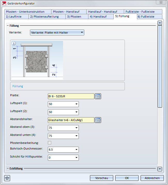168x185 pixels.
Task: Click the vertical scrollbar thumb
Action: (x=160, y=66)
